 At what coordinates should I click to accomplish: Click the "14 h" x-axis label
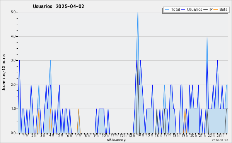140,135
